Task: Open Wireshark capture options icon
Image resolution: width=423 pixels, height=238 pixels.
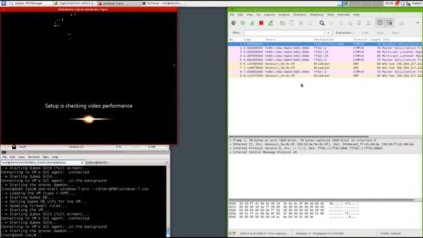Action: pyautogui.click(x=243, y=23)
